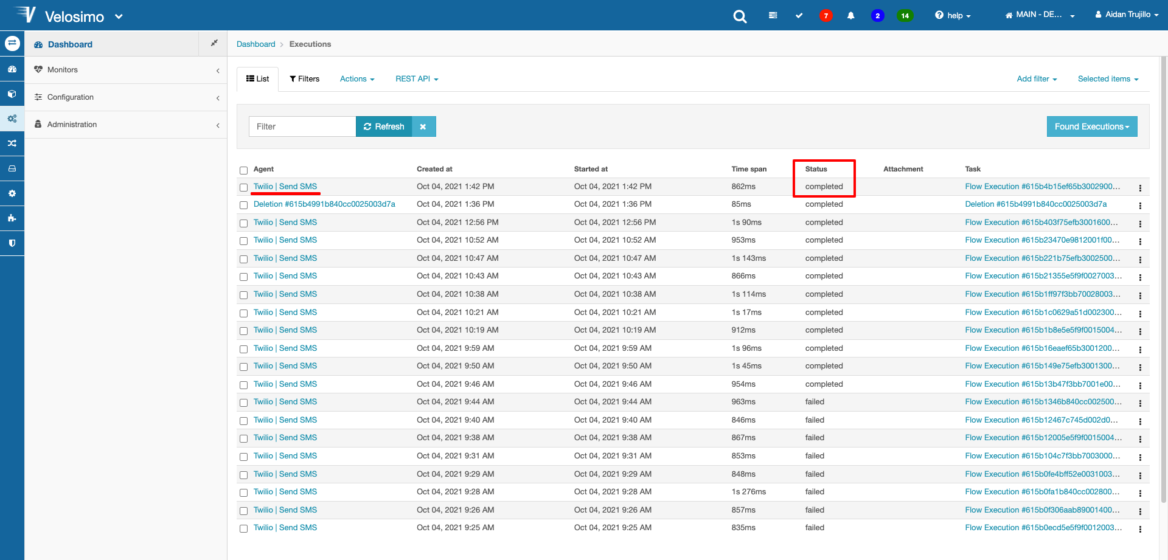
Task: Open the checkmark tasks icon in top bar
Action: (799, 15)
